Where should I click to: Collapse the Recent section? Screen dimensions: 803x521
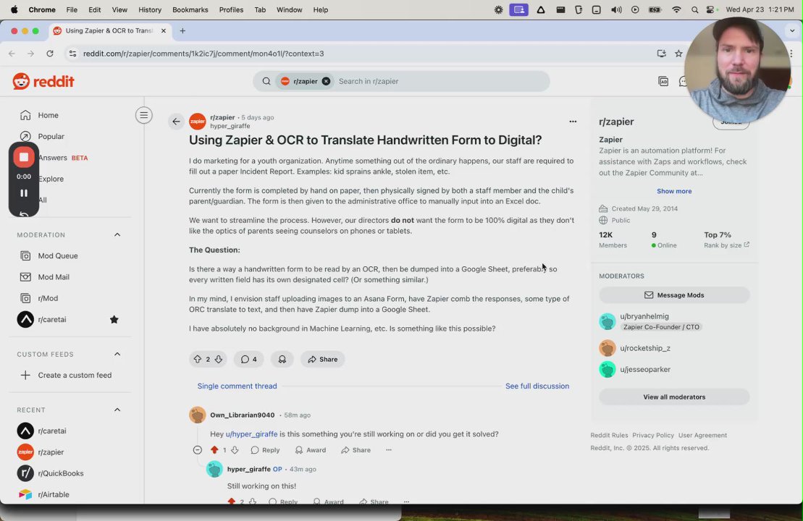tap(117, 410)
